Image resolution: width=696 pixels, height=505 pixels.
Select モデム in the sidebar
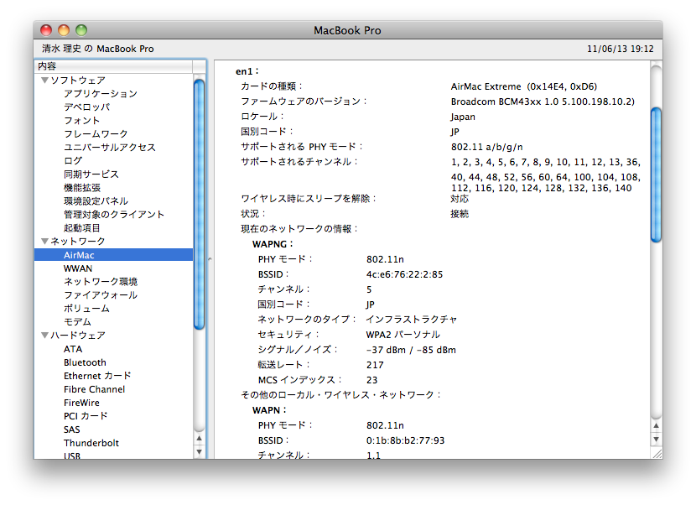77,321
